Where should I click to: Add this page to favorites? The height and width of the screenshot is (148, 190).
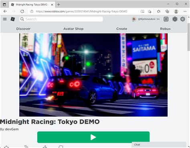(150, 12)
